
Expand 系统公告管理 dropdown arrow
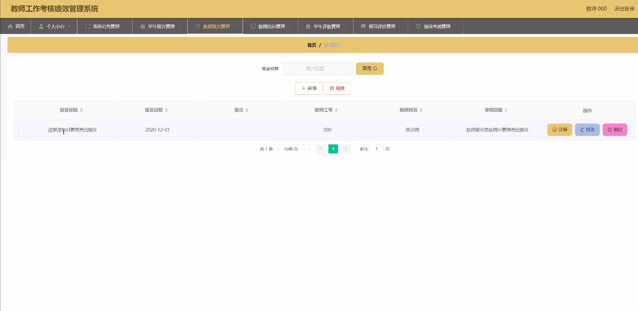pos(124,26)
